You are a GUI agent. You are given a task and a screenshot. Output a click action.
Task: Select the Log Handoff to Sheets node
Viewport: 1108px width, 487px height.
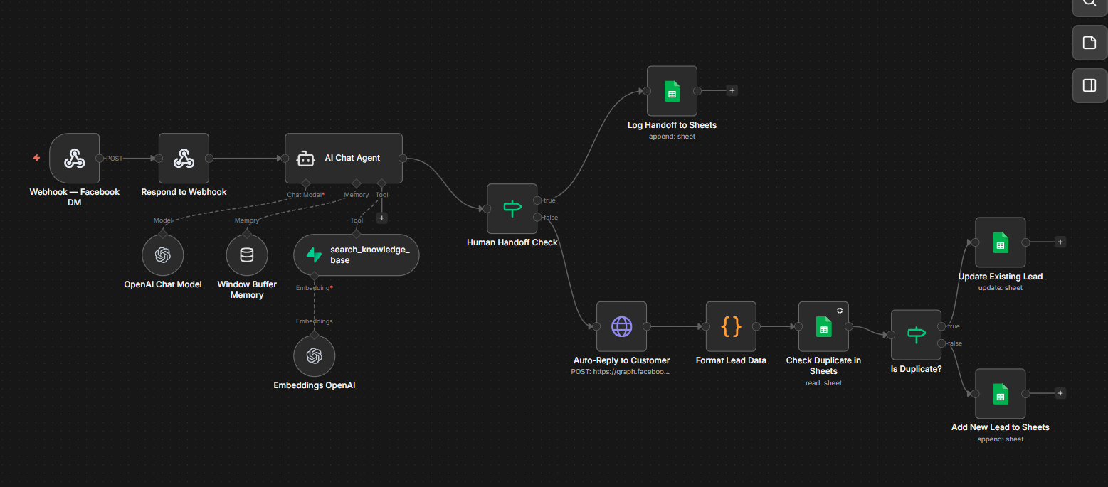click(x=672, y=91)
